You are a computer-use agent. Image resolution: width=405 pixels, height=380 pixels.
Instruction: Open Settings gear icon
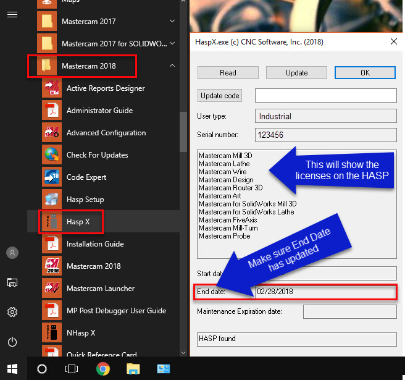12,312
